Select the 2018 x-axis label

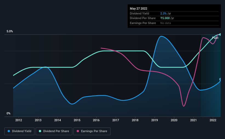coord(135,120)
